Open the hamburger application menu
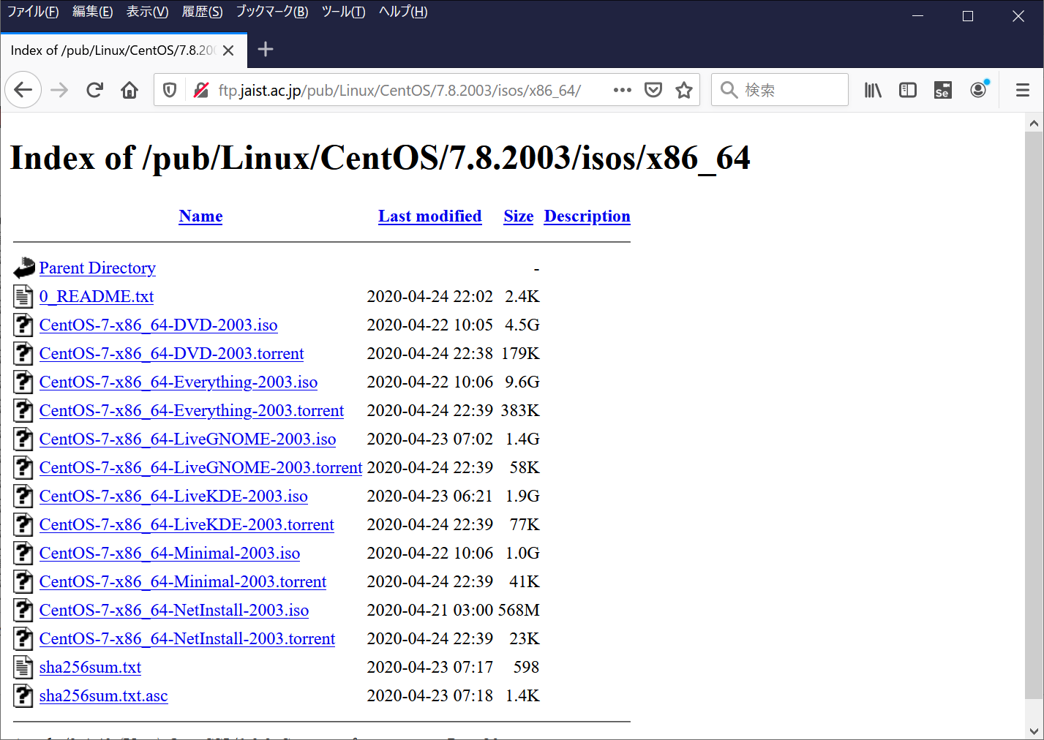This screenshot has width=1044, height=740. tap(1023, 90)
